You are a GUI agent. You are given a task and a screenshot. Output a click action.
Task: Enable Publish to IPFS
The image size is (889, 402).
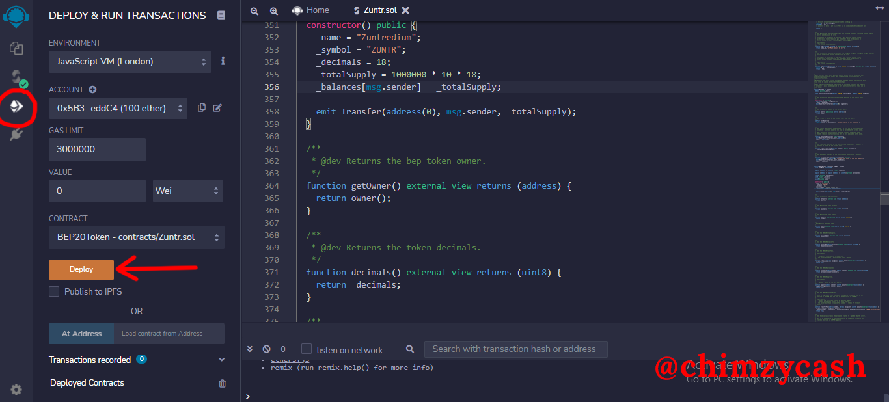54,291
